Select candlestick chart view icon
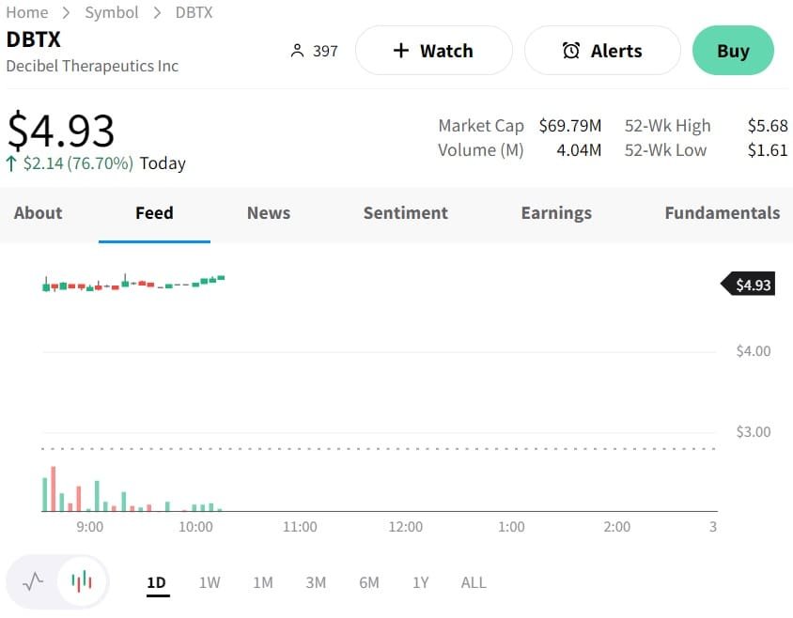 [82, 581]
